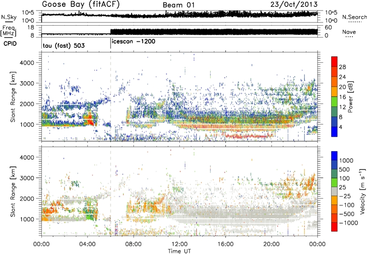Click the 'Nave' legend label
This screenshot has height=254, width=367.
coord(349,32)
